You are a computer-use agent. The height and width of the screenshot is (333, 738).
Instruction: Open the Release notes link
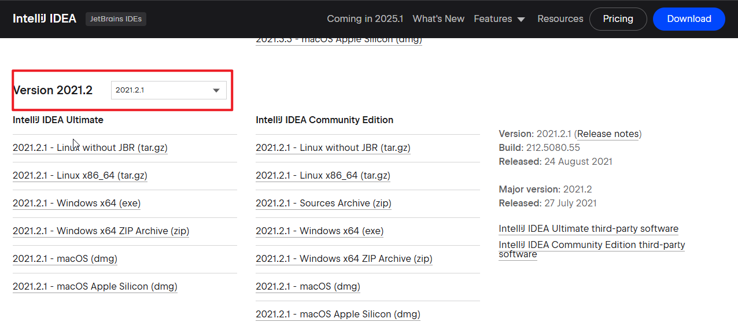click(608, 134)
